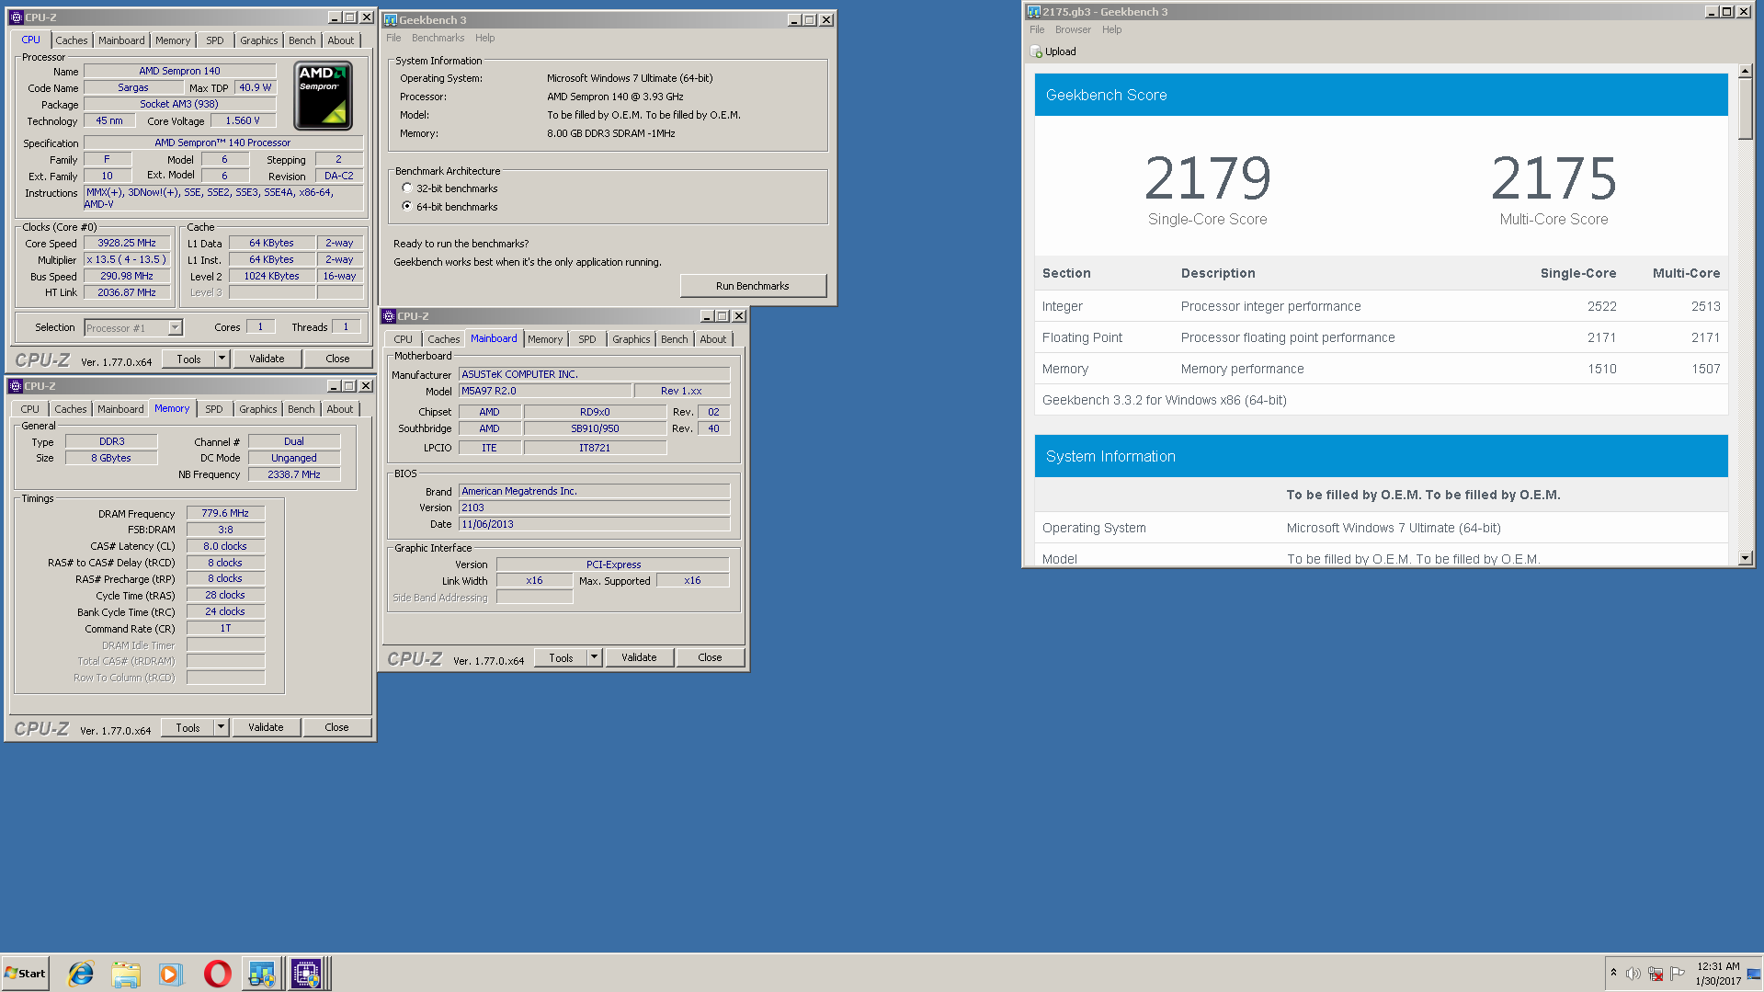Click the CPU-Z title icon of top window
The height and width of the screenshot is (992, 1764).
(16, 17)
